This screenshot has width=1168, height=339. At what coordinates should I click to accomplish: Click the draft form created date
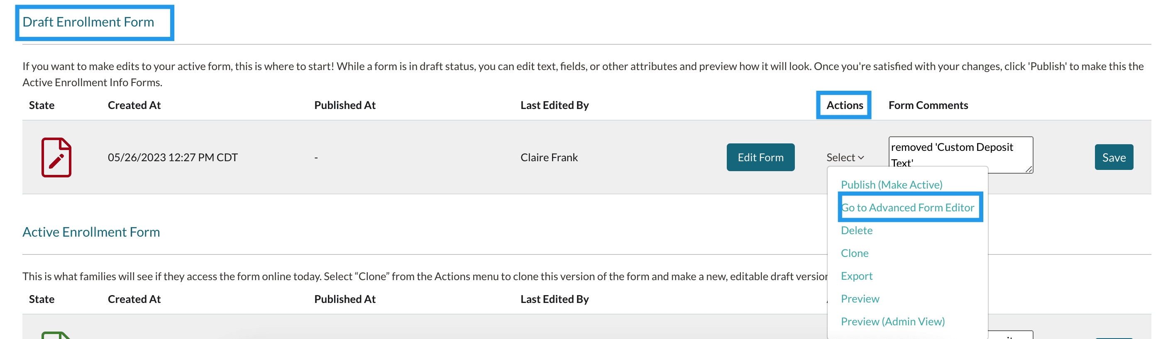(x=172, y=157)
